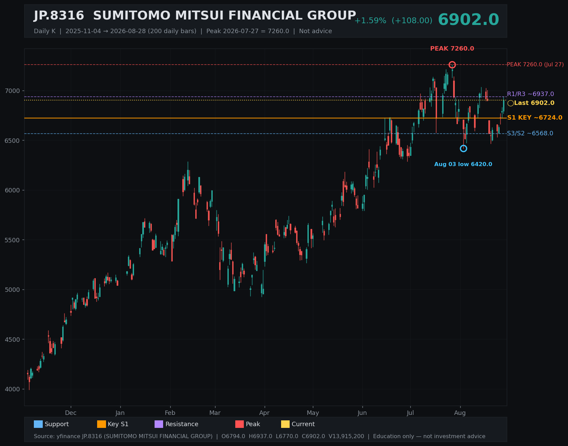Screen dimensions: 568x446
Task: Select the yellow Current legend swatch
Action: click(286, 424)
